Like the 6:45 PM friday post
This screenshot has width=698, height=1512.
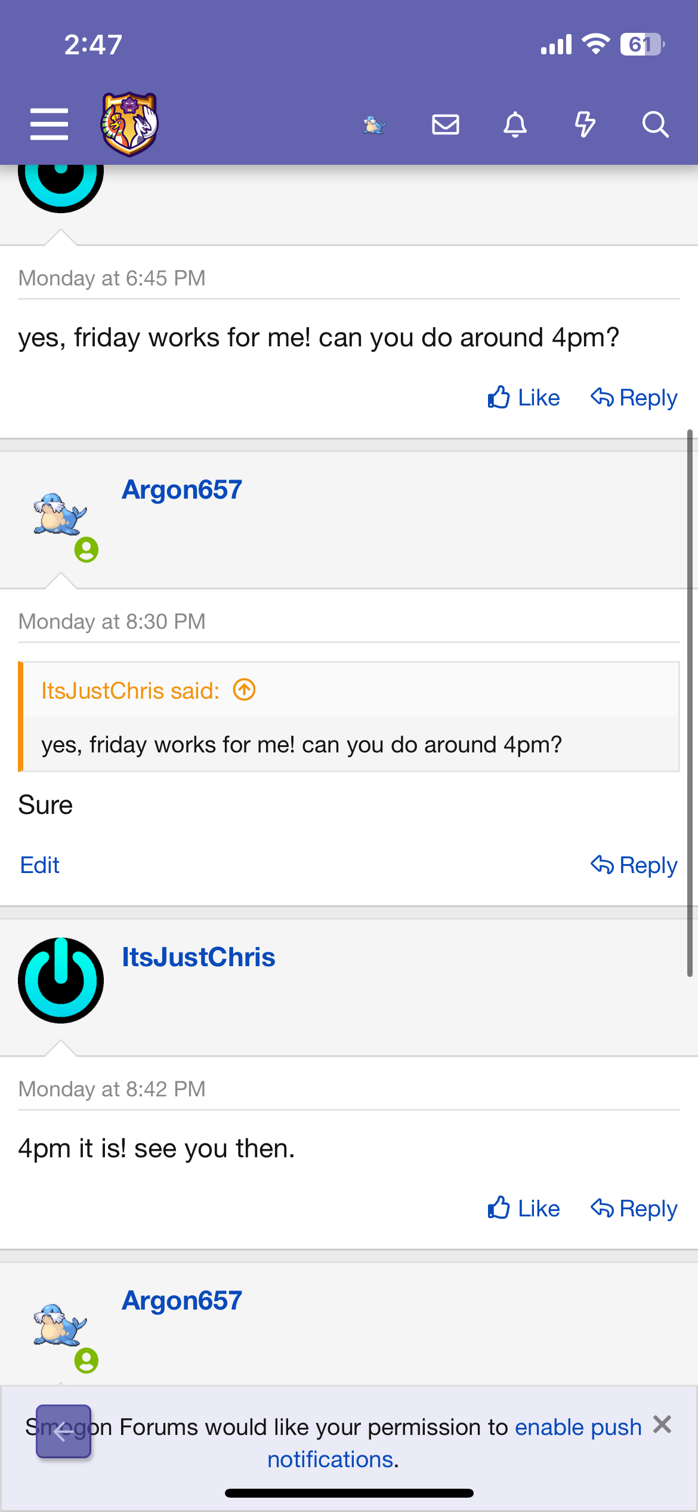(524, 398)
